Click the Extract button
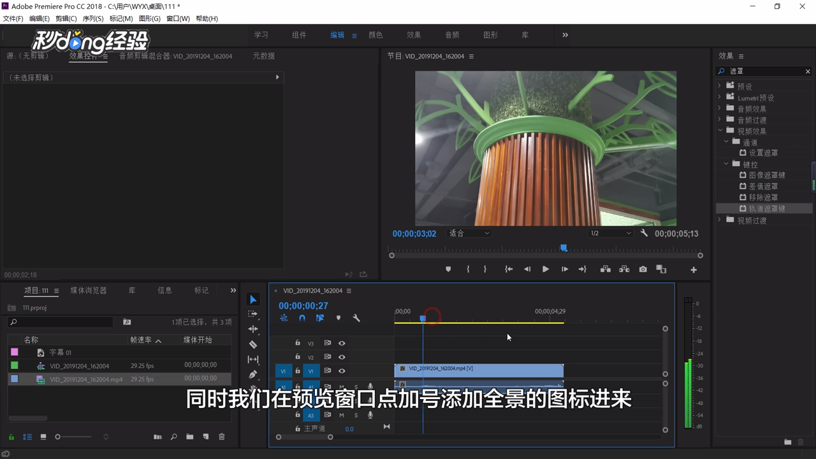 pos(624,269)
